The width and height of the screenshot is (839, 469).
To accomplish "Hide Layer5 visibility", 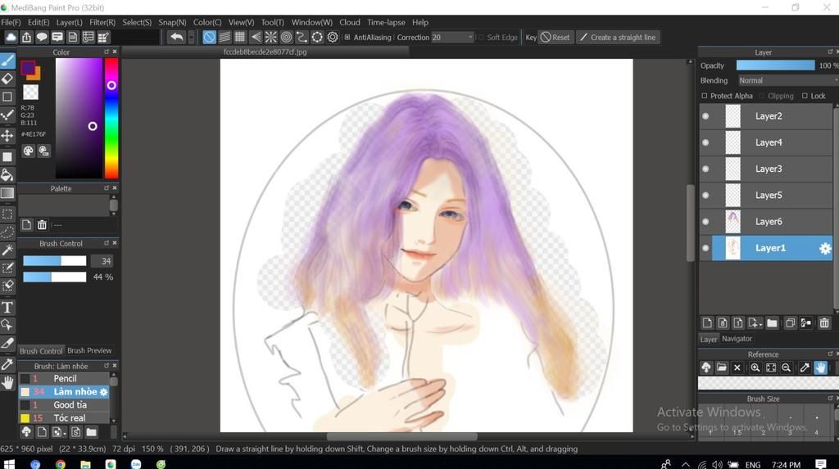I will tap(705, 195).
